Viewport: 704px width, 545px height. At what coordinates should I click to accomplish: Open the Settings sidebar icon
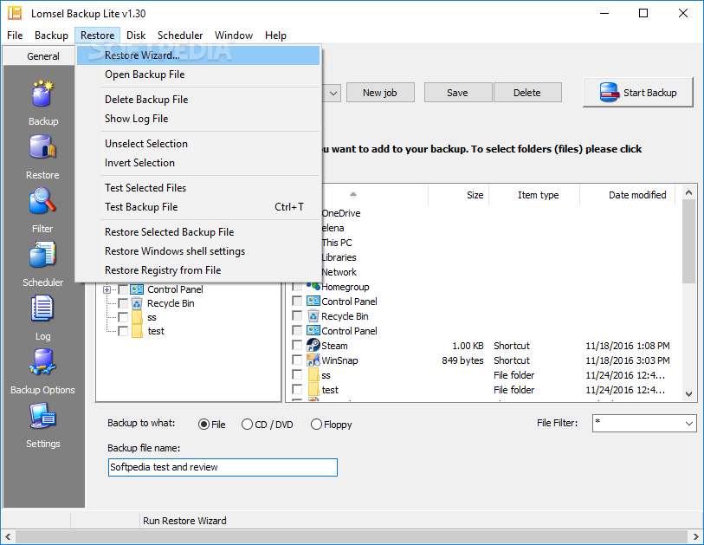pyautogui.click(x=42, y=416)
